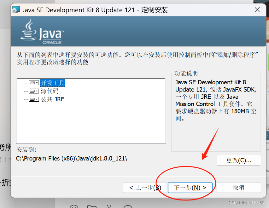Proceed with 下一步(N) button
The height and width of the screenshot is (208, 269).
[x=190, y=188]
